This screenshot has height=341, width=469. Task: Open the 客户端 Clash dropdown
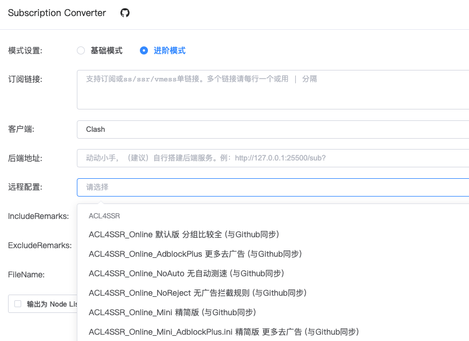point(273,130)
